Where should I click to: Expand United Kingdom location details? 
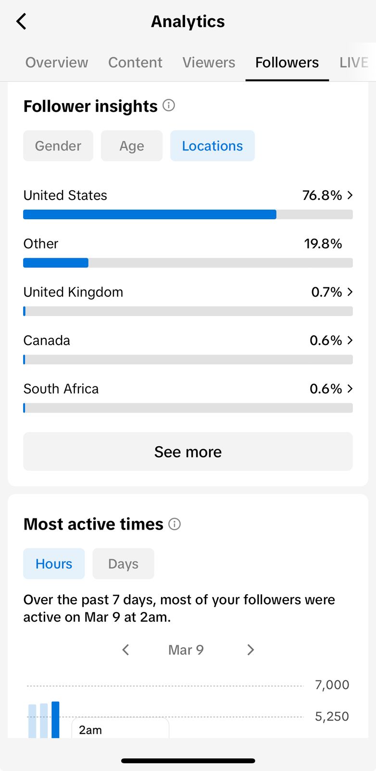(350, 292)
